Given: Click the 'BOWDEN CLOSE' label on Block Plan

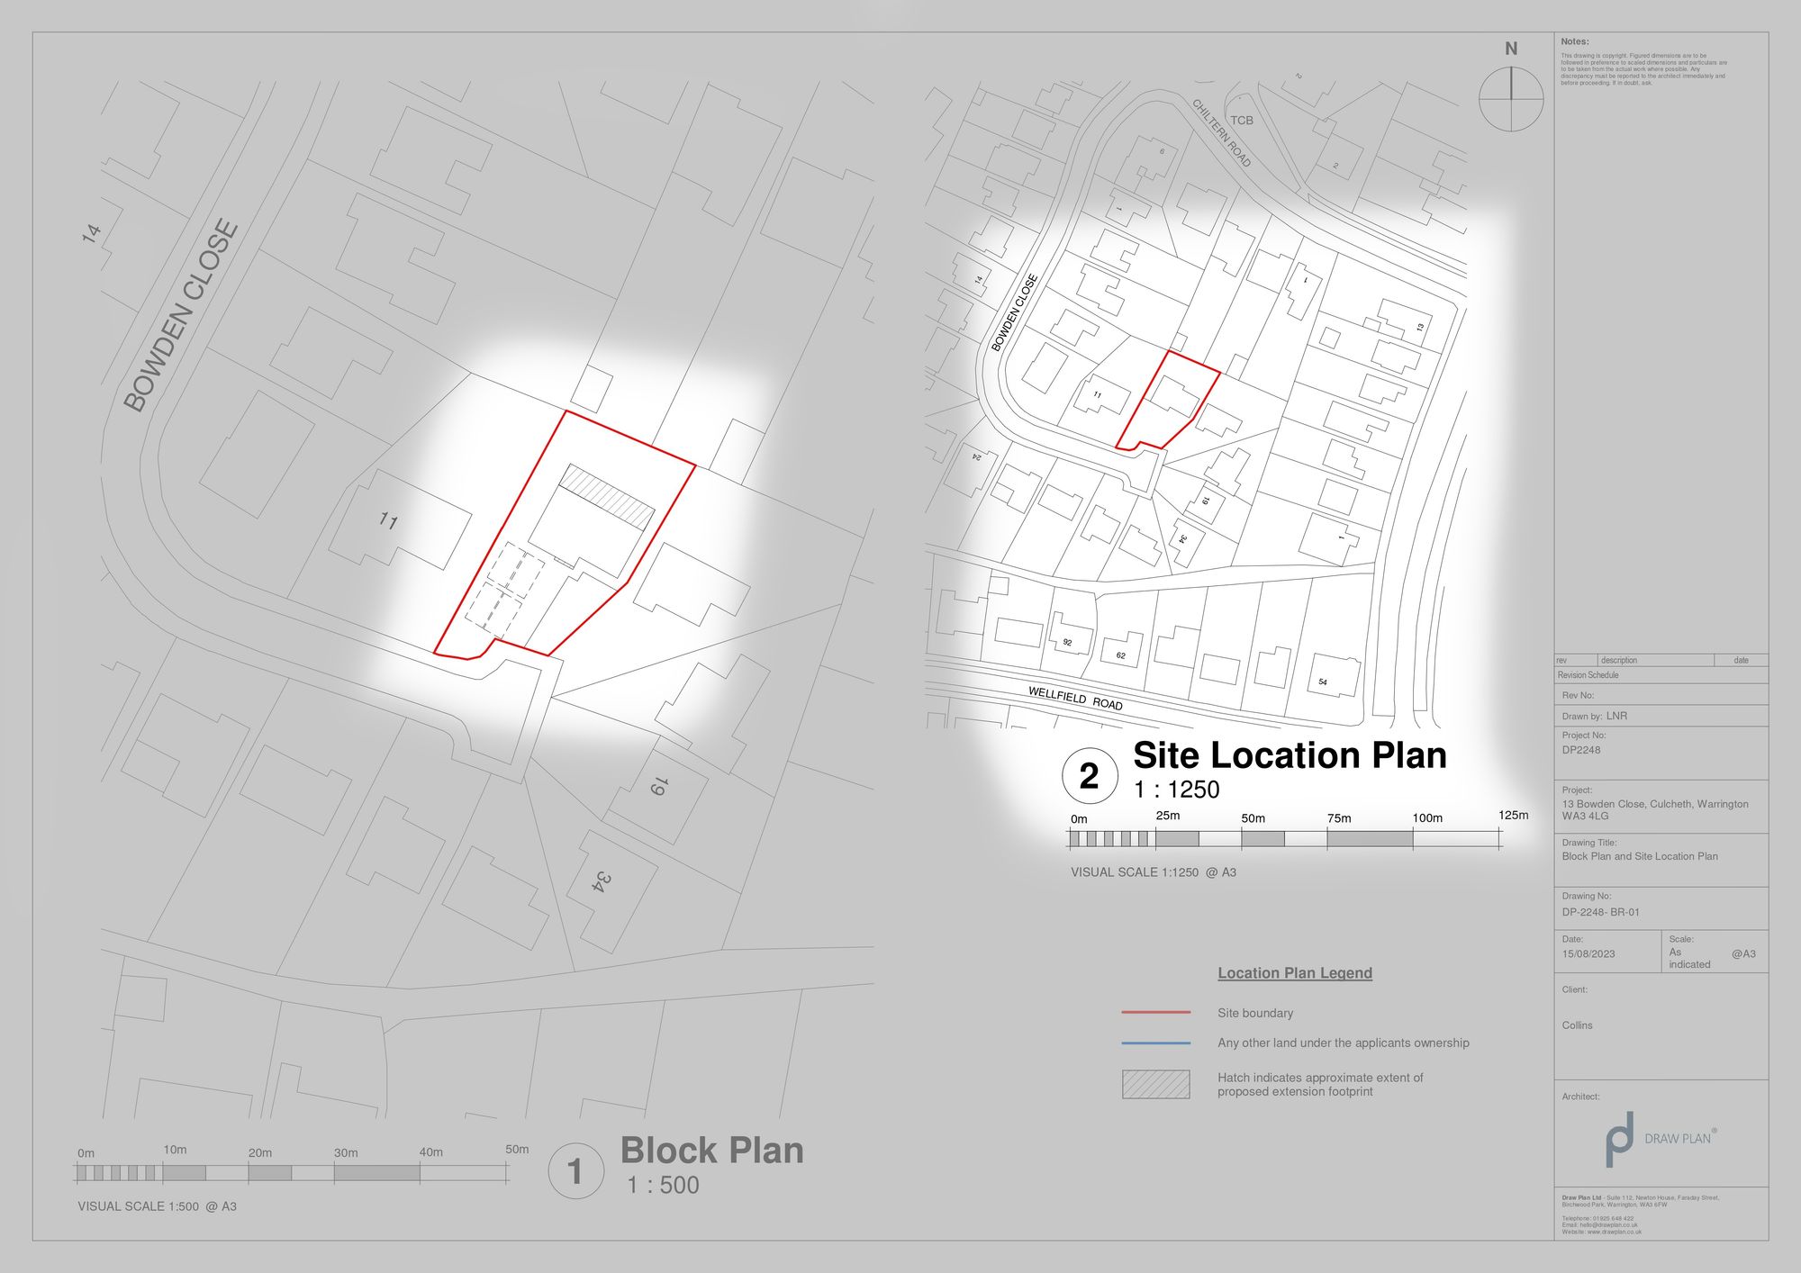Looking at the screenshot, I should [x=181, y=316].
